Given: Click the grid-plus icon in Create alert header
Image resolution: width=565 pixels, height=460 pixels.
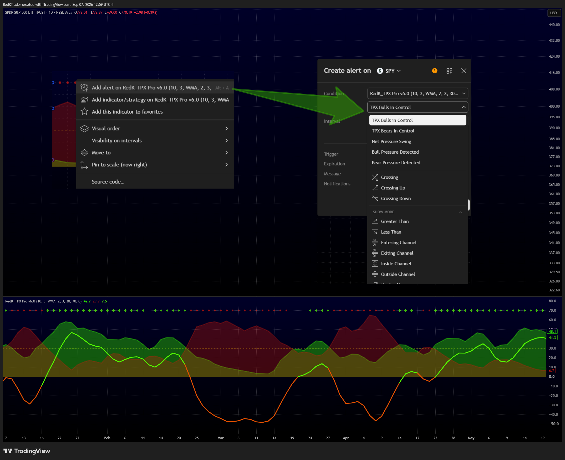Looking at the screenshot, I should click(x=449, y=71).
